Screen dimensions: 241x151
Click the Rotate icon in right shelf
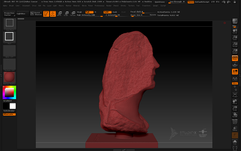(x=235, y=115)
